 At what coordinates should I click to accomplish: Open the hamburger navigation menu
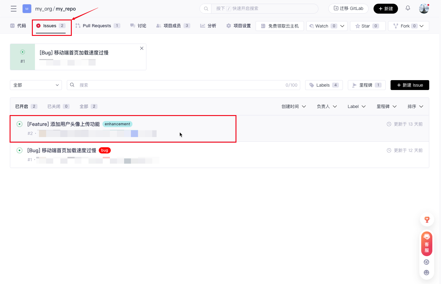[14, 9]
